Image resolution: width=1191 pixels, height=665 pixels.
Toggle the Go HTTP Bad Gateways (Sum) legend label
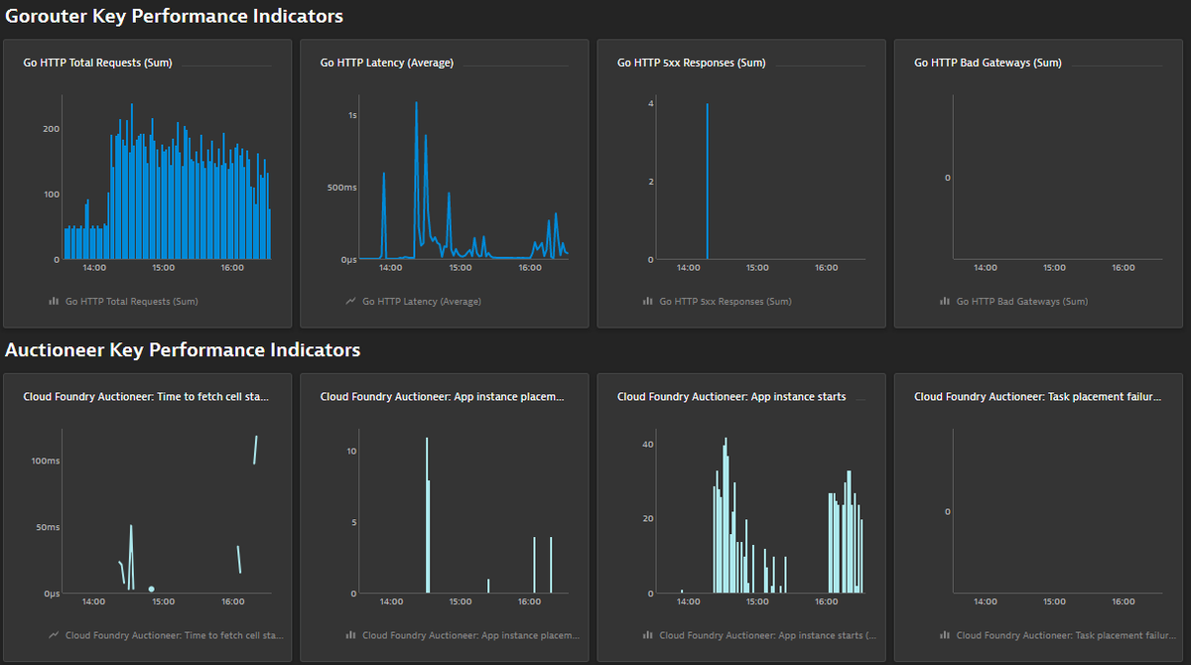tap(1022, 301)
